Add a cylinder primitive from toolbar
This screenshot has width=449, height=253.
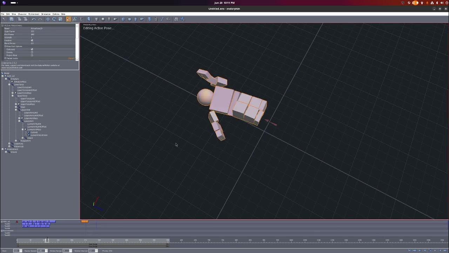109,19
